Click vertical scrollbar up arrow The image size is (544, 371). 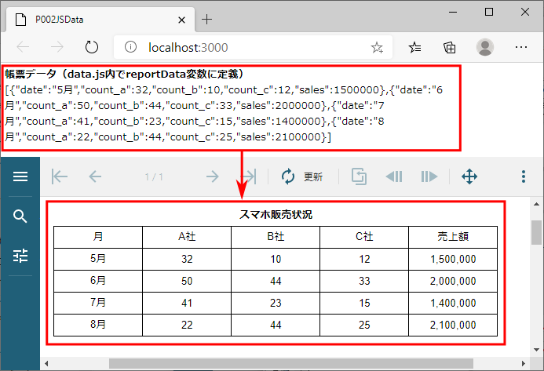[536, 204]
